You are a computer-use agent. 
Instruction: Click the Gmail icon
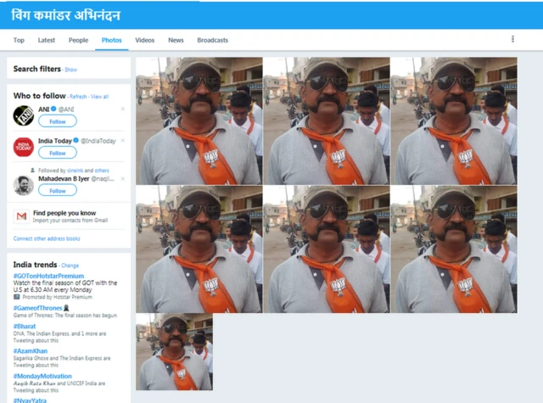pos(21,216)
